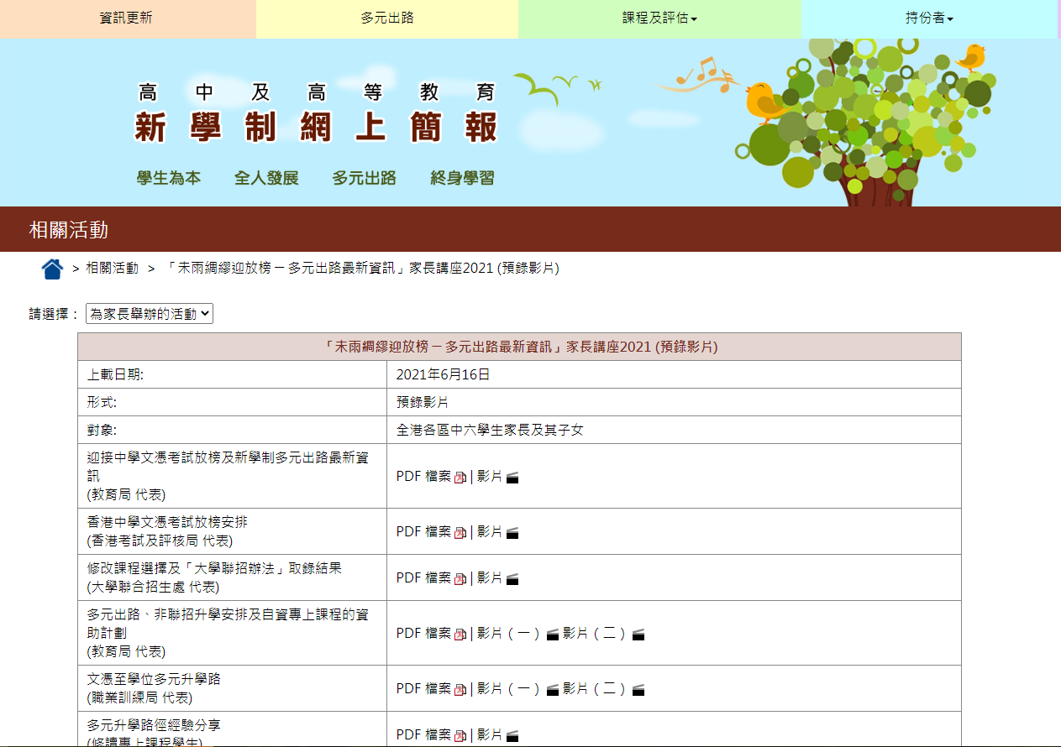
Task: Click the 新學制網上簡報 banner title
Action: [x=316, y=128]
